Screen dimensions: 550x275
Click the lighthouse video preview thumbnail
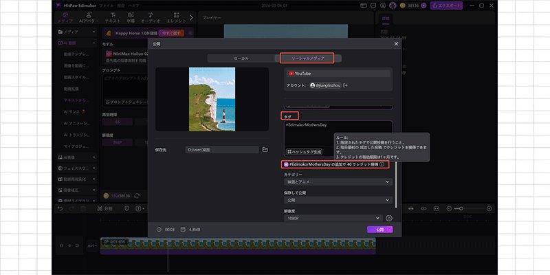[x=212, y=99]
